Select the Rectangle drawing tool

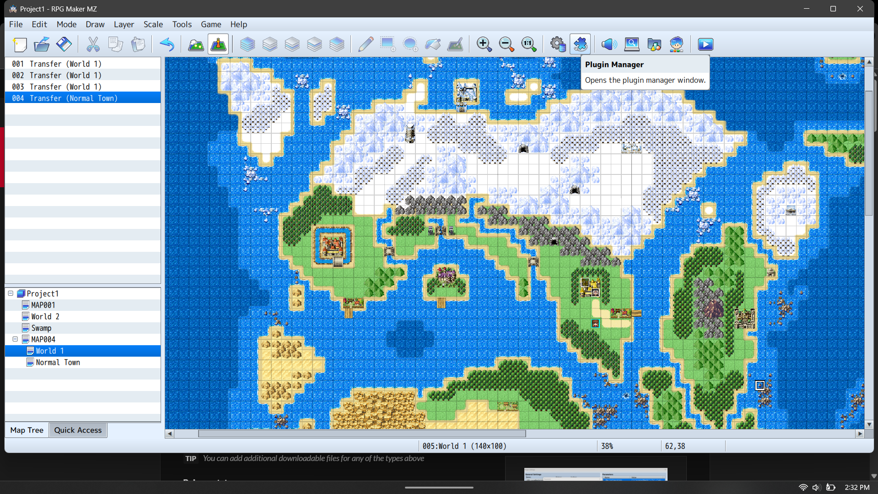[x=388, y=44]
